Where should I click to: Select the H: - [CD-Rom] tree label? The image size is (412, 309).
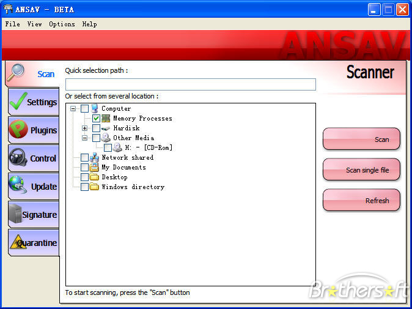click(149, 147)
